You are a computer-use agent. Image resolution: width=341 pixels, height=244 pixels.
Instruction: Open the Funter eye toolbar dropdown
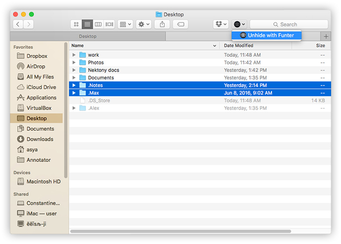(x=240, y=24)
